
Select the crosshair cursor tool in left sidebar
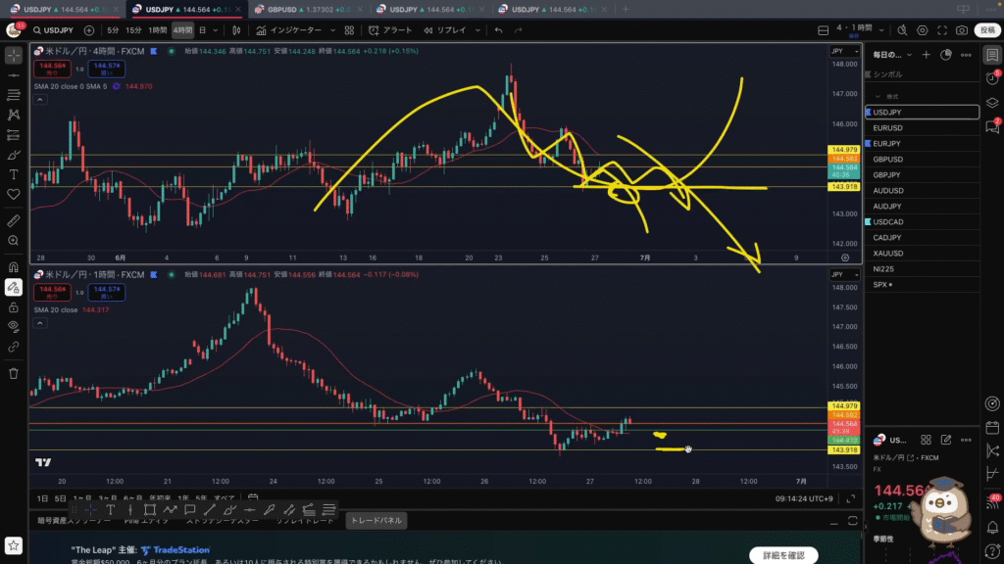click(x=14, y=56)
